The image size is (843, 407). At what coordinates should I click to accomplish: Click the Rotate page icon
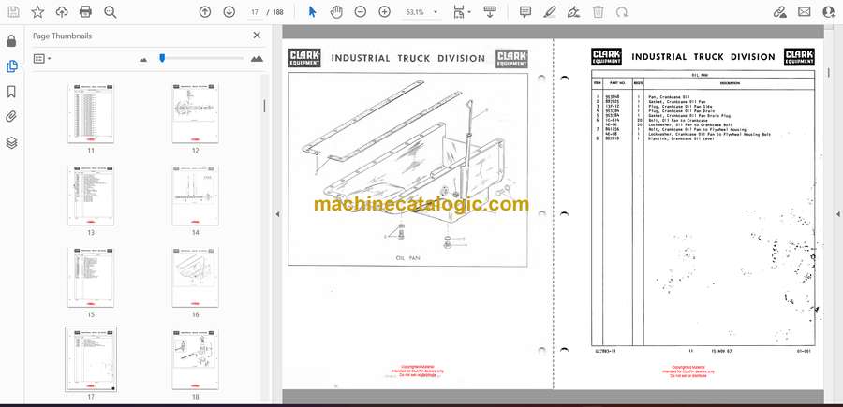pyautogui.click(x=622, y=12)
